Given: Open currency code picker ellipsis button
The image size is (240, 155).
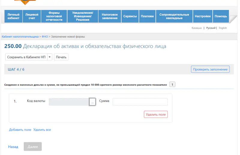Looking at the screenshot, I should 92,102.
